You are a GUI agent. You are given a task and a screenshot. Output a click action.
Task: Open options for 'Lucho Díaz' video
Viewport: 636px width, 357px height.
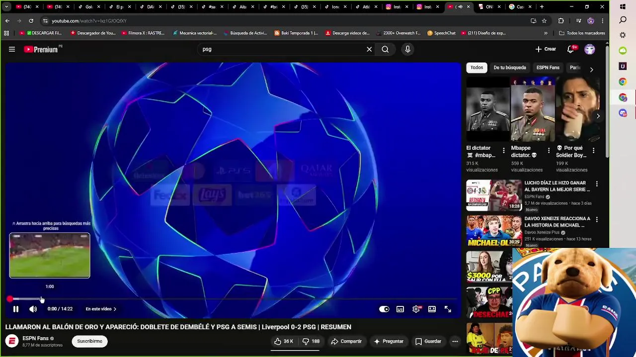(597, 184)
